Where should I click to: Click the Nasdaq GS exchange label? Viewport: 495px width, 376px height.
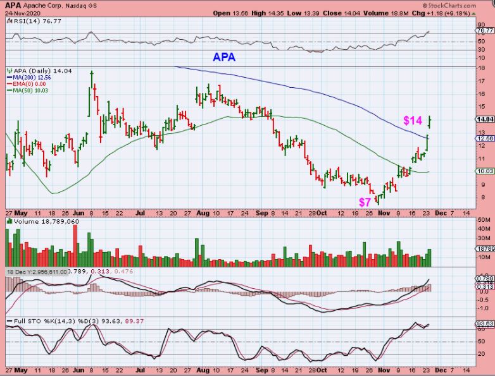coord(81,6)
